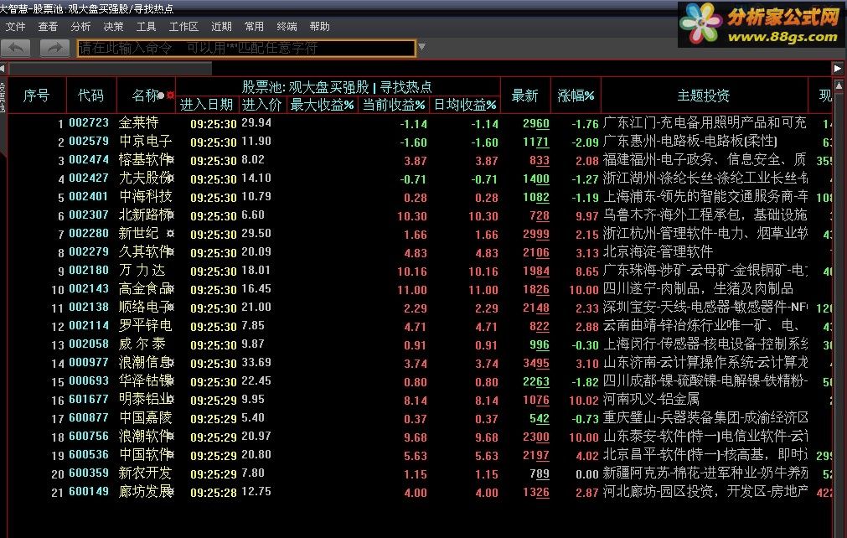Click theme text 北京海淀-管理软件
Viewport: 847px width, 538px height.
[x=658, y=251]
